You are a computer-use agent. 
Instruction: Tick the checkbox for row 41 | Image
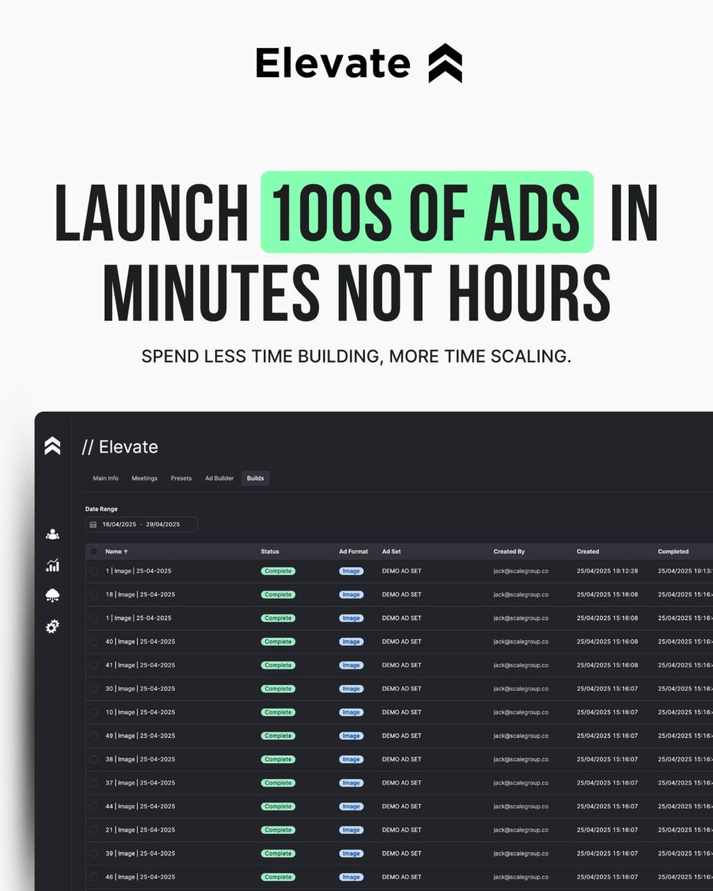94,665
